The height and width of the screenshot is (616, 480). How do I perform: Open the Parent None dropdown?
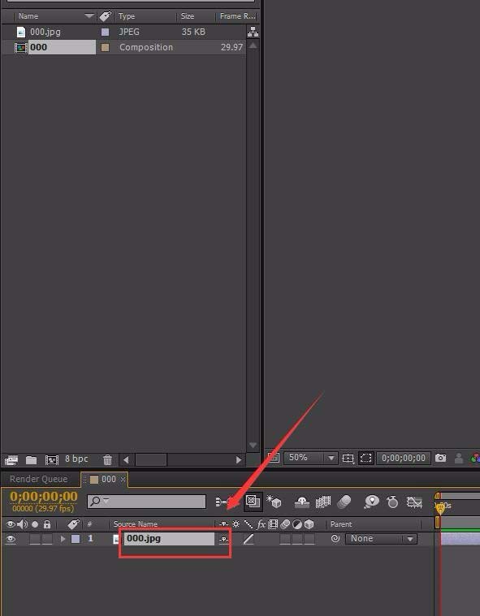(x=381, y=539)
